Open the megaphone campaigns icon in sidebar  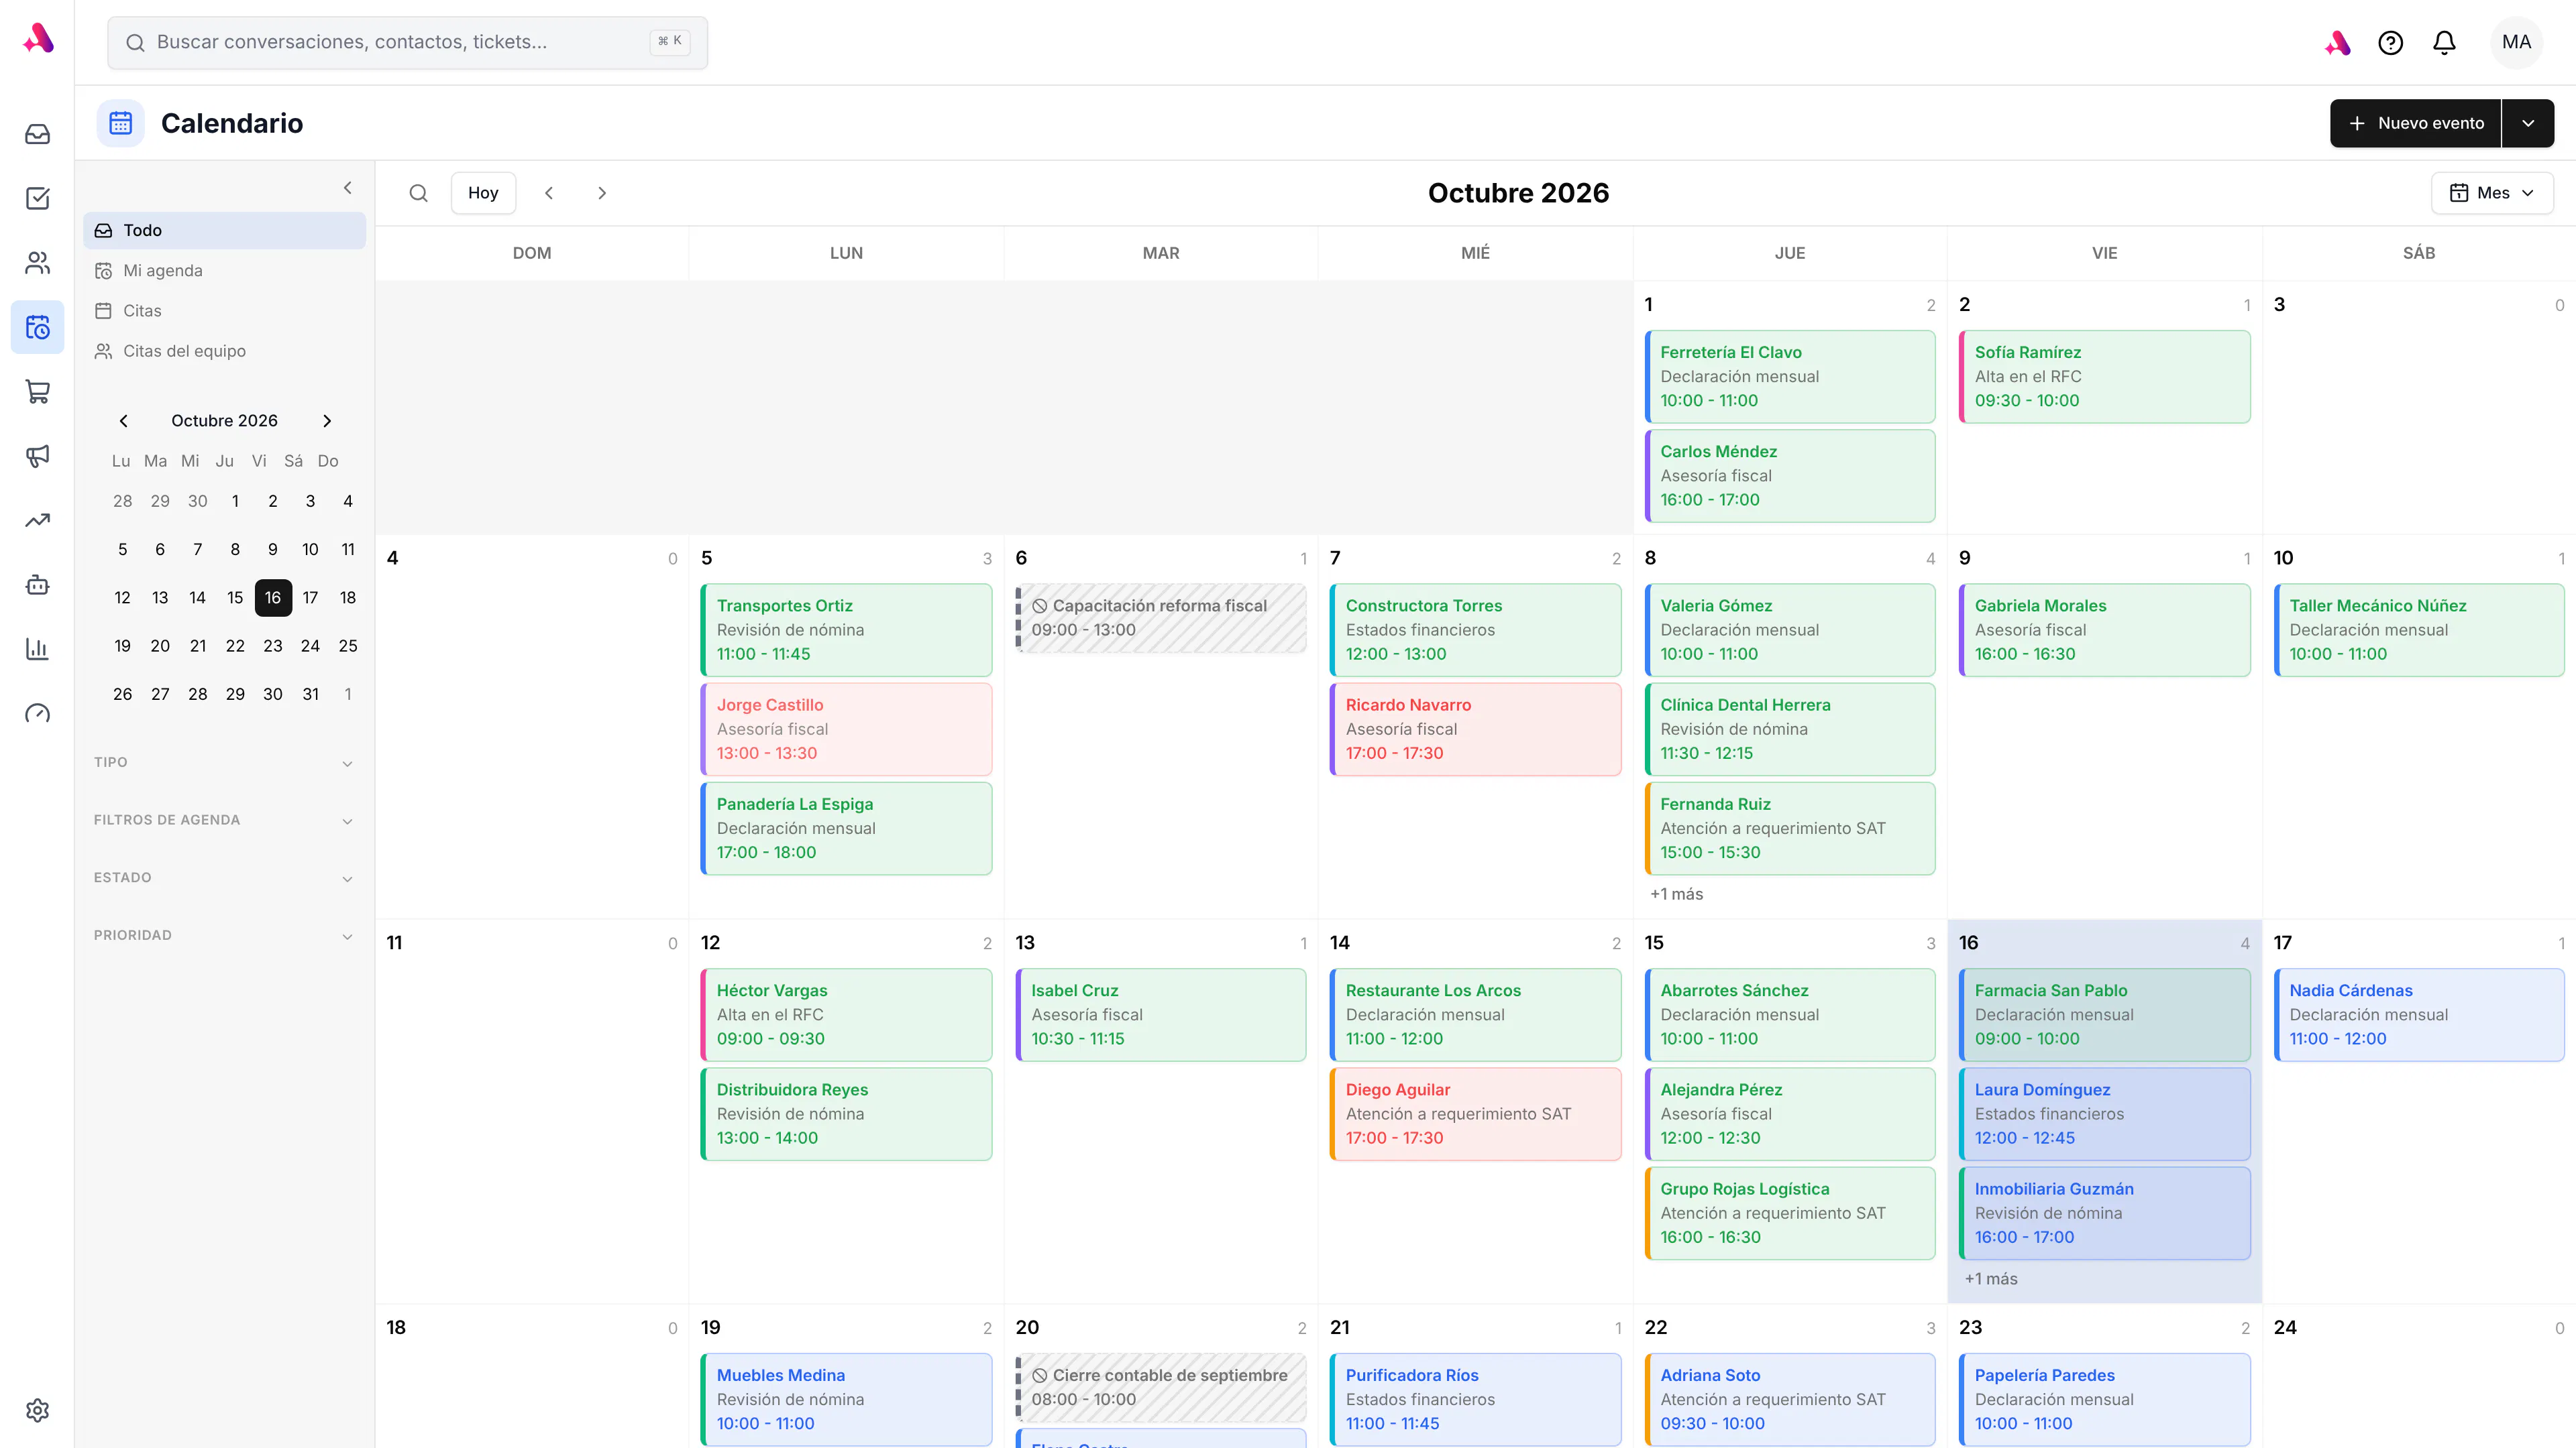(x=37, y=456)
